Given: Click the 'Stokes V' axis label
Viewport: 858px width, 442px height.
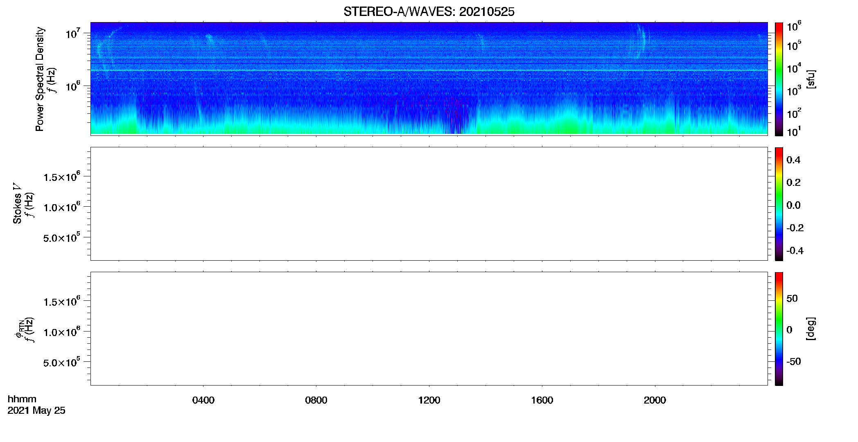Looking at the screenshot, I should point(17,203).
